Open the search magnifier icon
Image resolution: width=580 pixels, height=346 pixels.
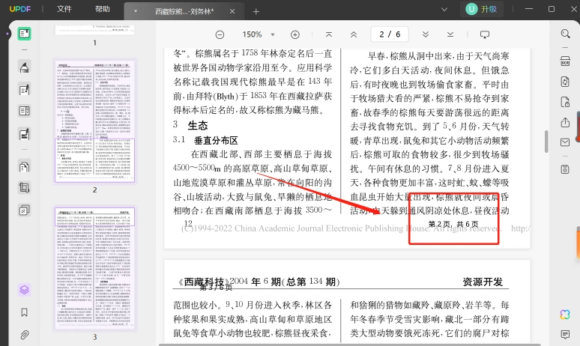coord(565,34)
